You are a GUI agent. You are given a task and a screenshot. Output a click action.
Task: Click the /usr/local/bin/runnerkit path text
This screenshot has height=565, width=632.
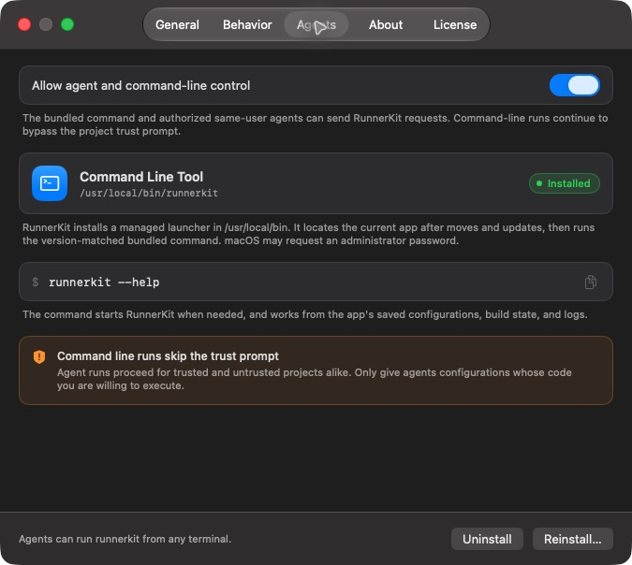(149, 194)
